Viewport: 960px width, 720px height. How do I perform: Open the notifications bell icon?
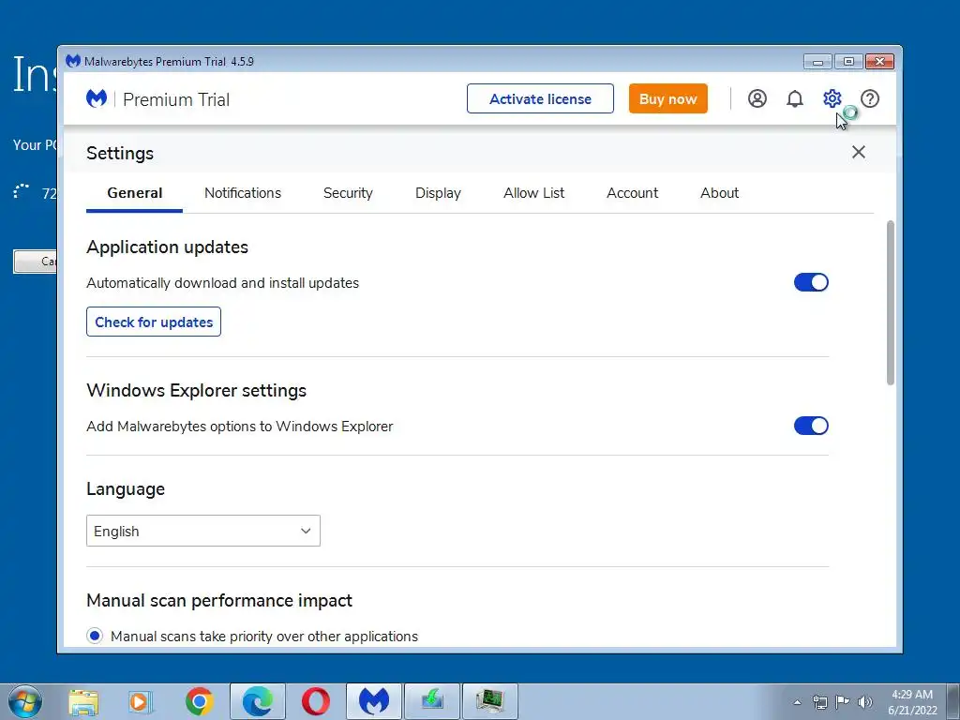click(x=795, y=98)
